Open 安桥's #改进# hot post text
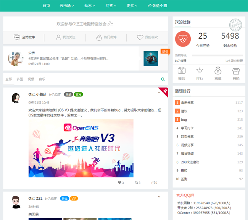Screen dimensions: 248x220 (x=68, y=58)
